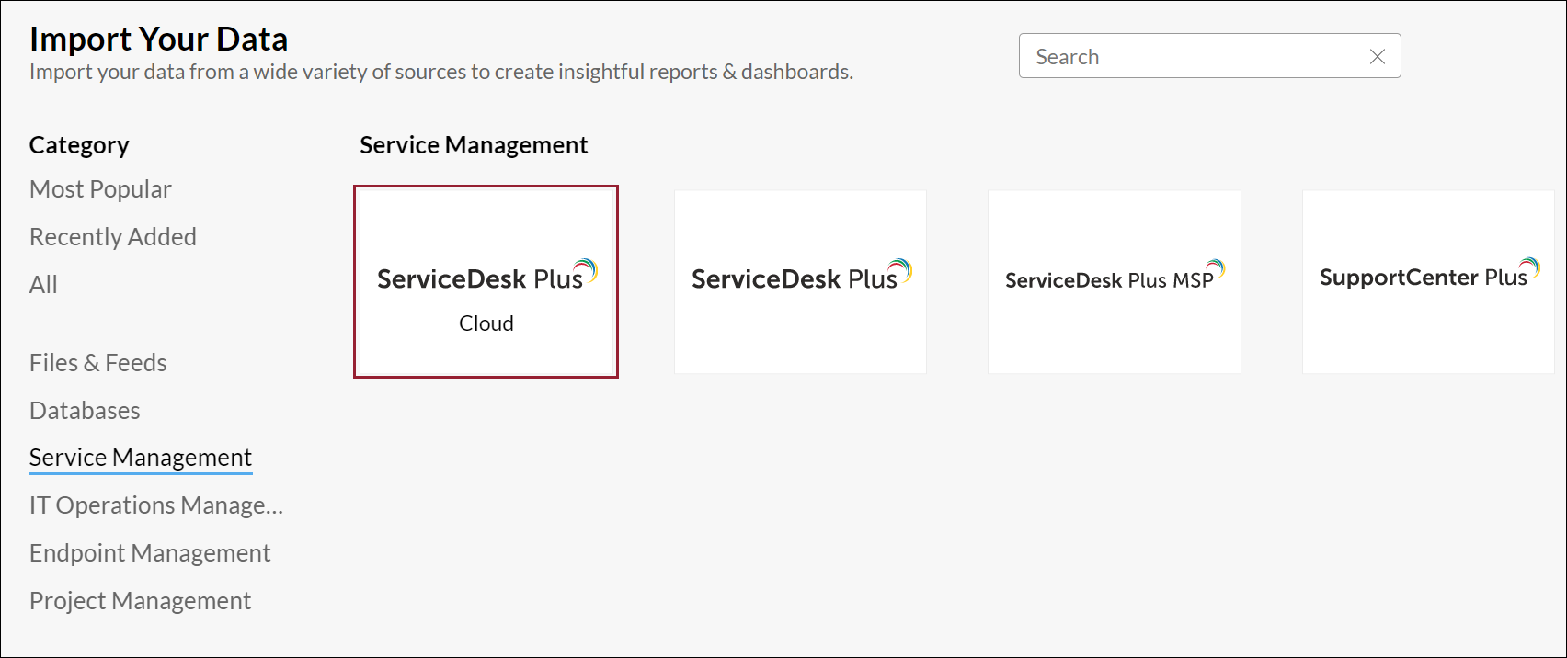Switch to Files & Feeds category
Viewport: 1567px width, 658px height.
tap(98, 363)
